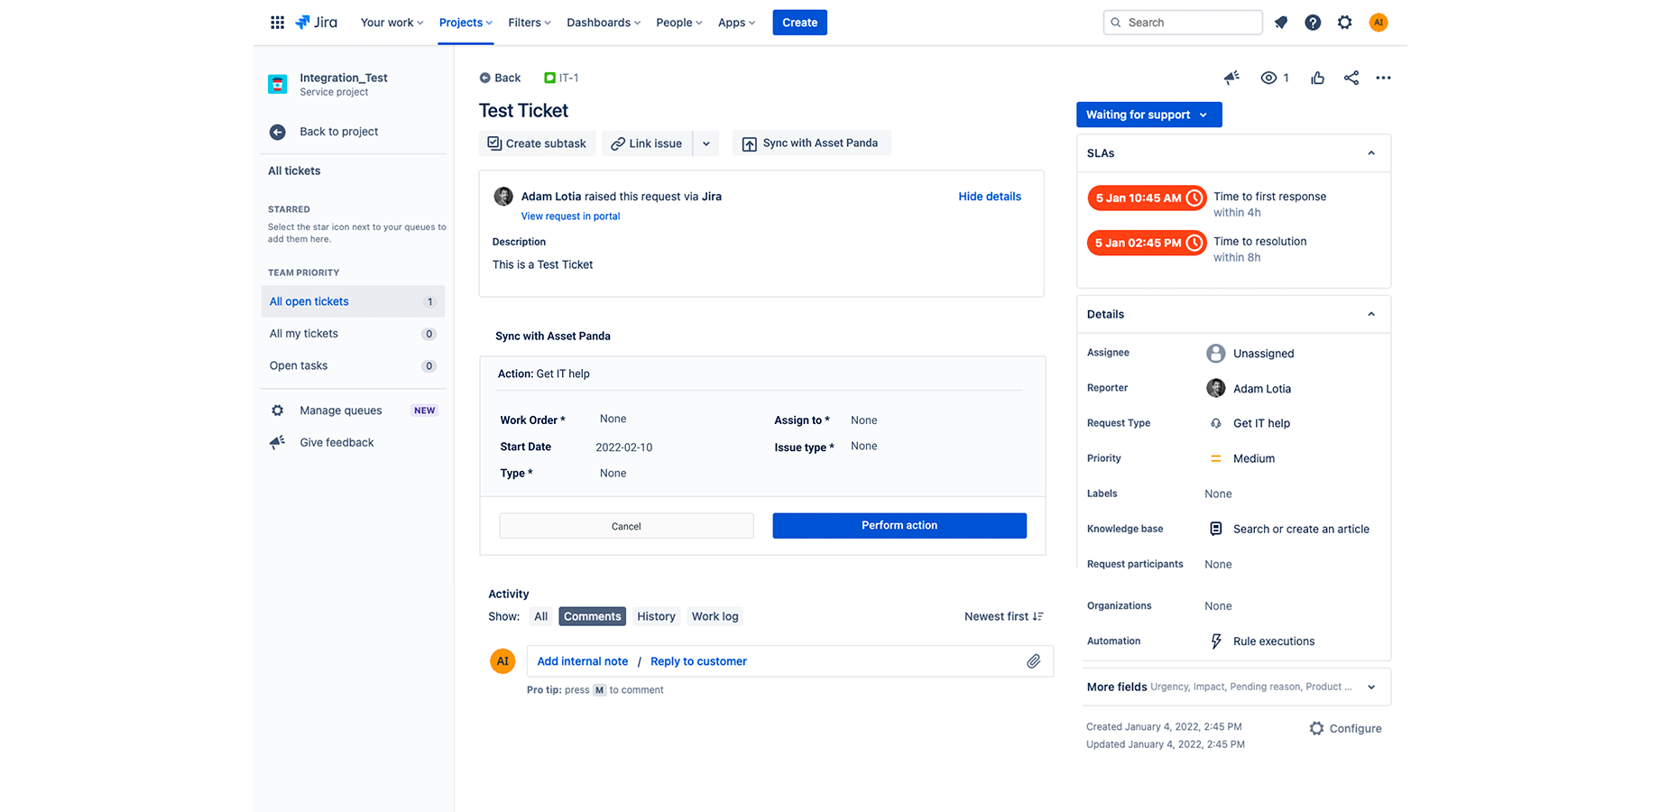
Task: Click the Perform action button
Action: 899,526
